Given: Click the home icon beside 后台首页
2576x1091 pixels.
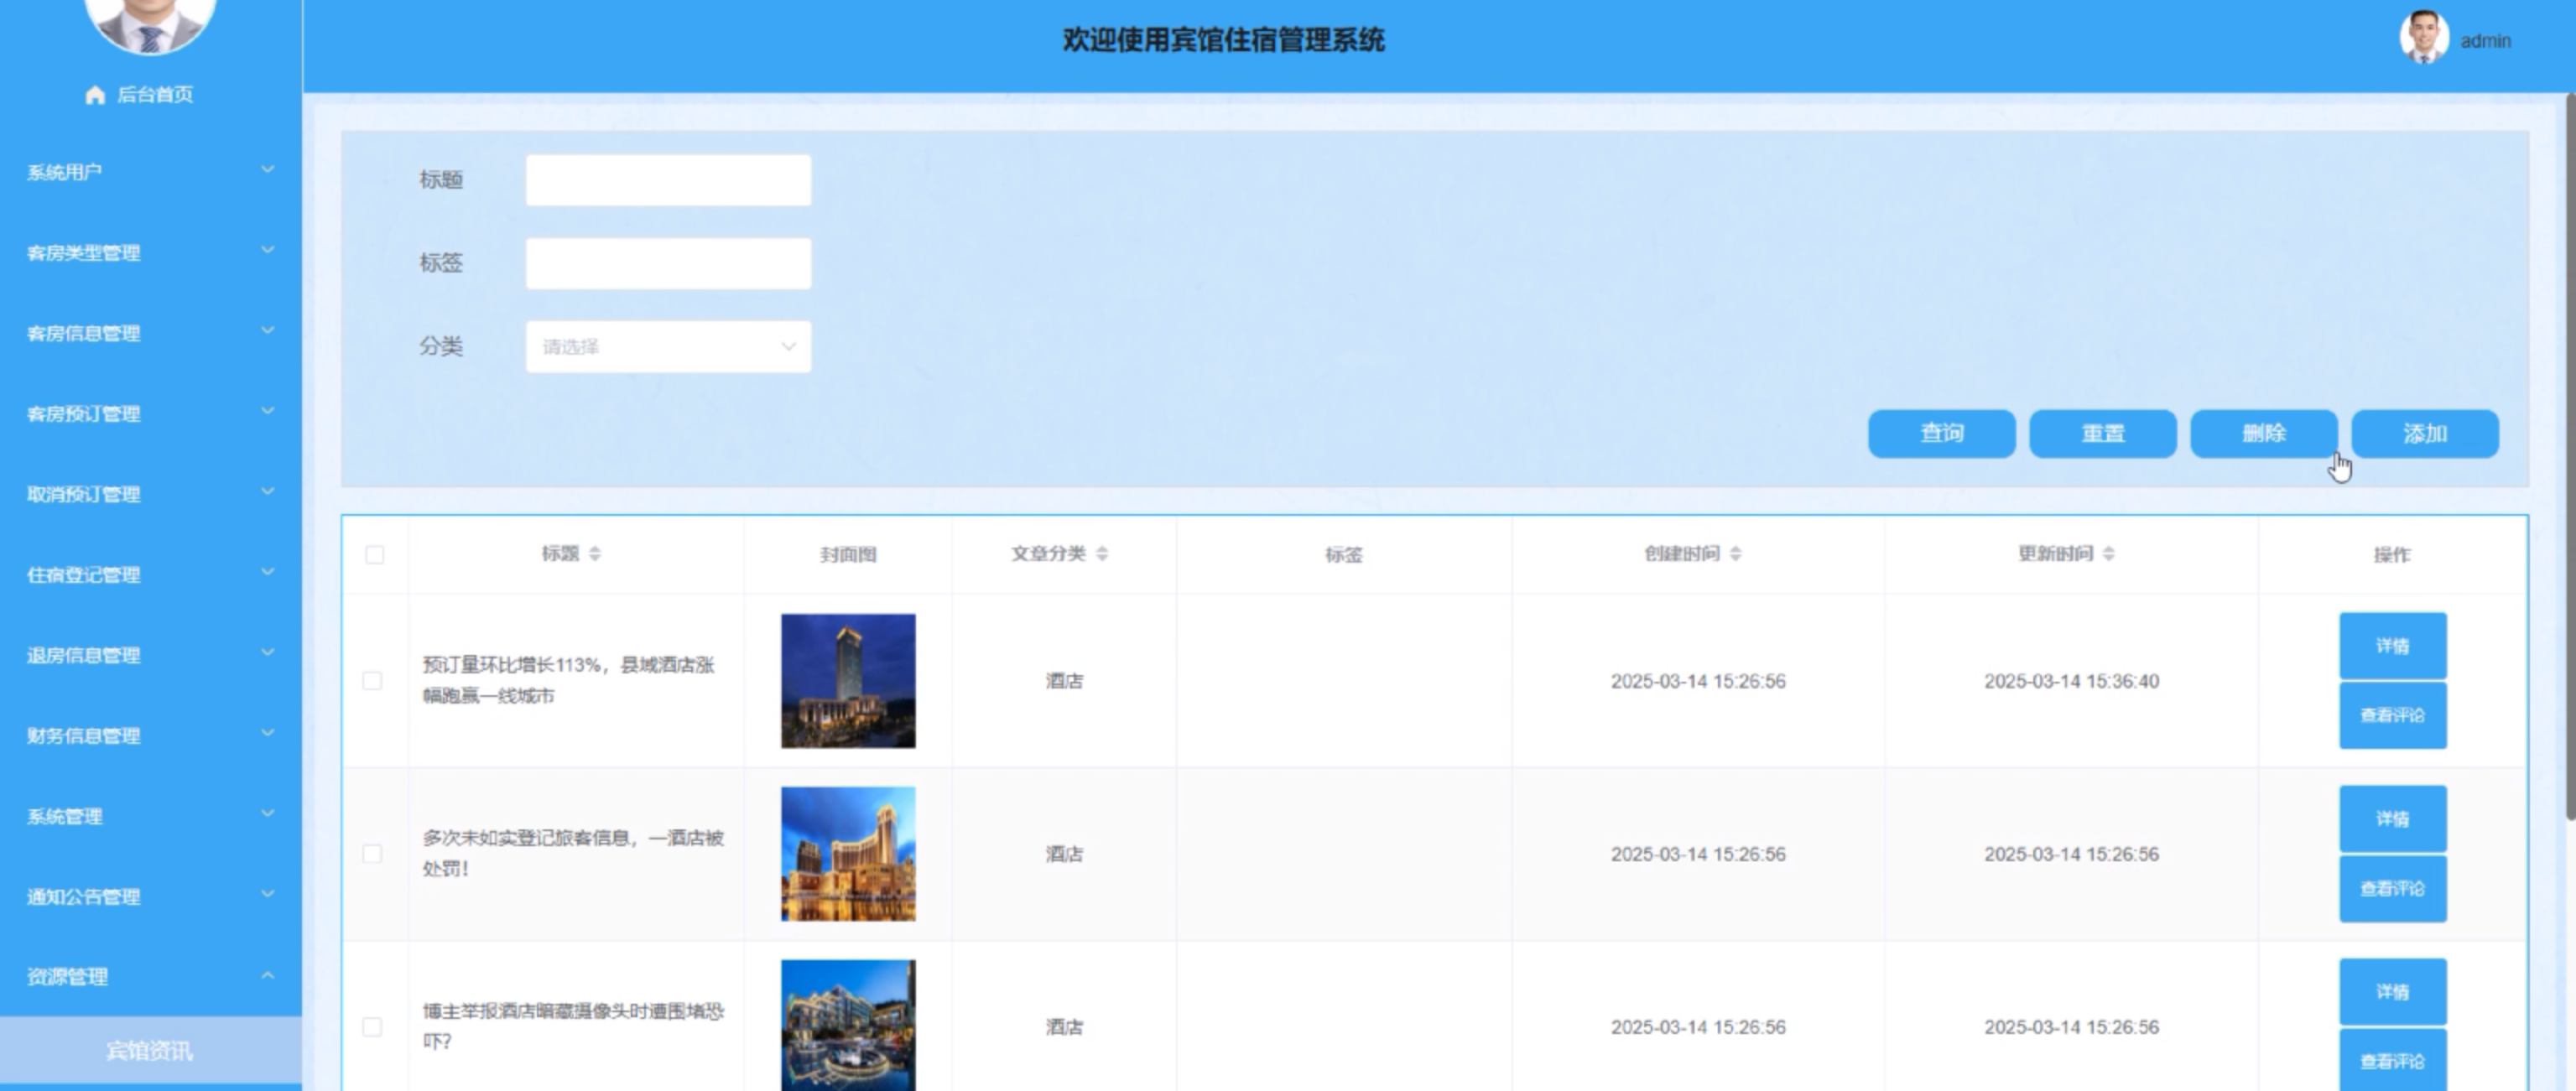Looking at the screenshot, I should [95, 95].
